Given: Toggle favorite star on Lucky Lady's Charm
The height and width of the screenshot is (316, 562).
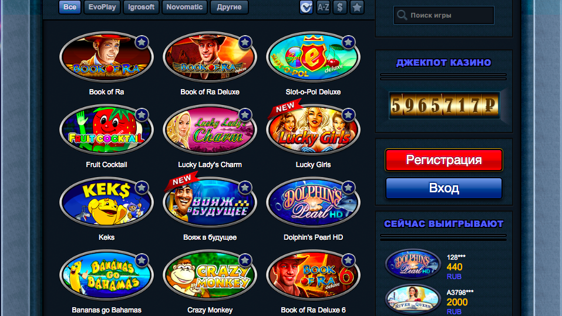Looking at the screenshot, I should click(245, 115).
